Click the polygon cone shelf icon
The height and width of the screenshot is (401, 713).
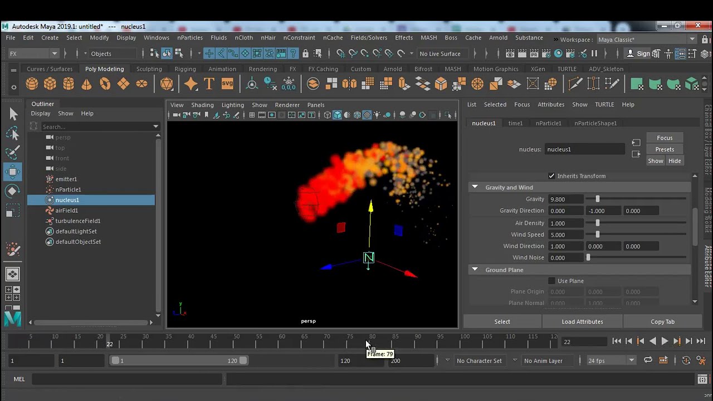click(86, 84)
